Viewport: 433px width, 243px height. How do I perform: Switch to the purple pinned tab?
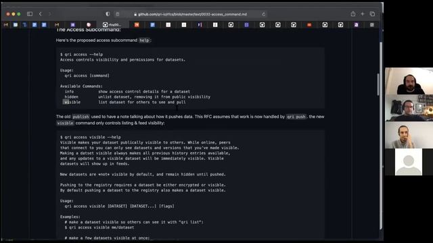tap(72, 25)
